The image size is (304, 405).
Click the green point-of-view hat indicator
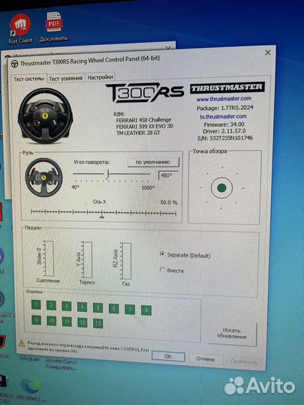coord(221,187)
